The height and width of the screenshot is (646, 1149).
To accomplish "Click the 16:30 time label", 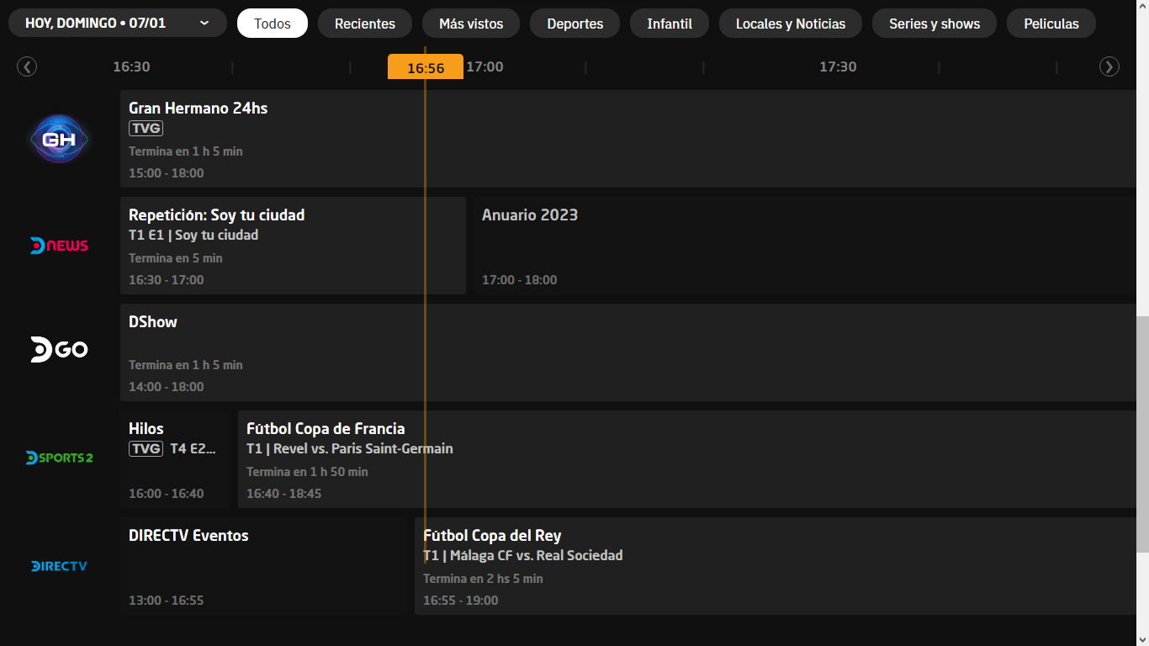I will pos(132,66).
